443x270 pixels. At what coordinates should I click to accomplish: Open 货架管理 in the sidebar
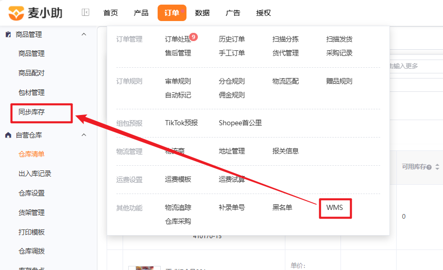[31, 213]
